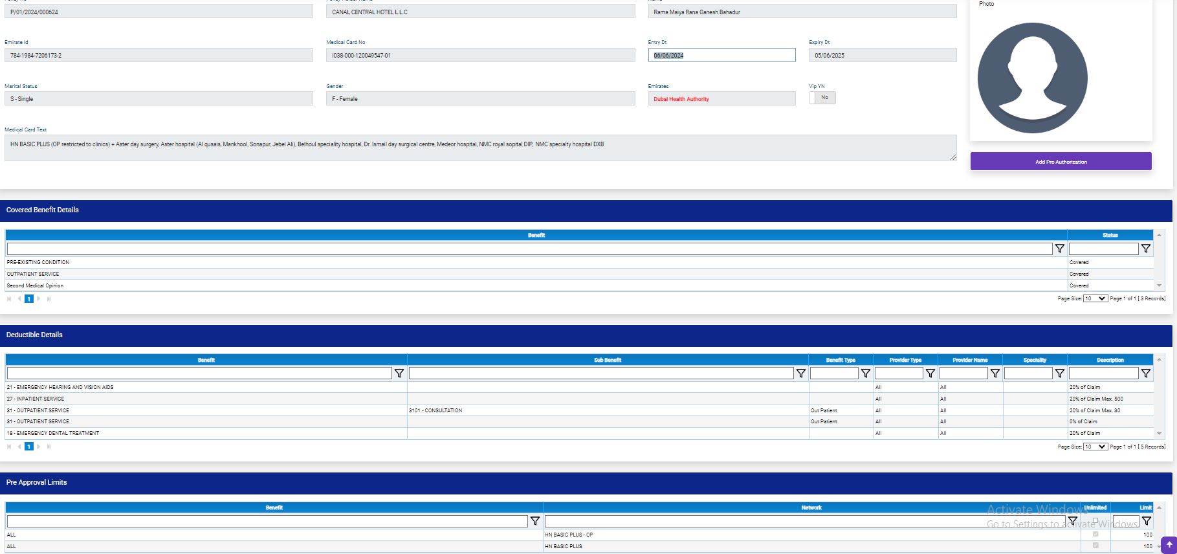Image resolution: width=1177 pixels, height=554 pixels.
Task: Toggle Unlimited checkbox for the HN BASIC PLUS row
Action: tap(1095, 546)
